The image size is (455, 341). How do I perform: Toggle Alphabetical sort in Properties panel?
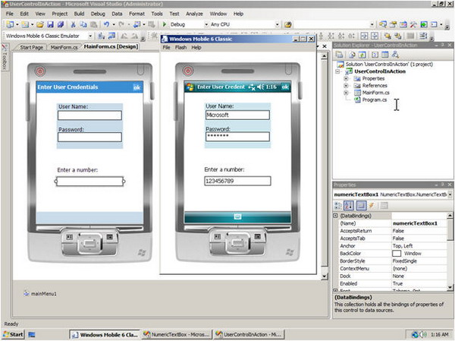(x=349, y=206)
